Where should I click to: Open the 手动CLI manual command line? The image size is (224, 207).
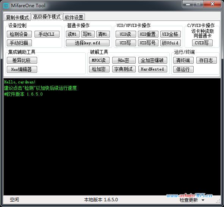[47, 34]
